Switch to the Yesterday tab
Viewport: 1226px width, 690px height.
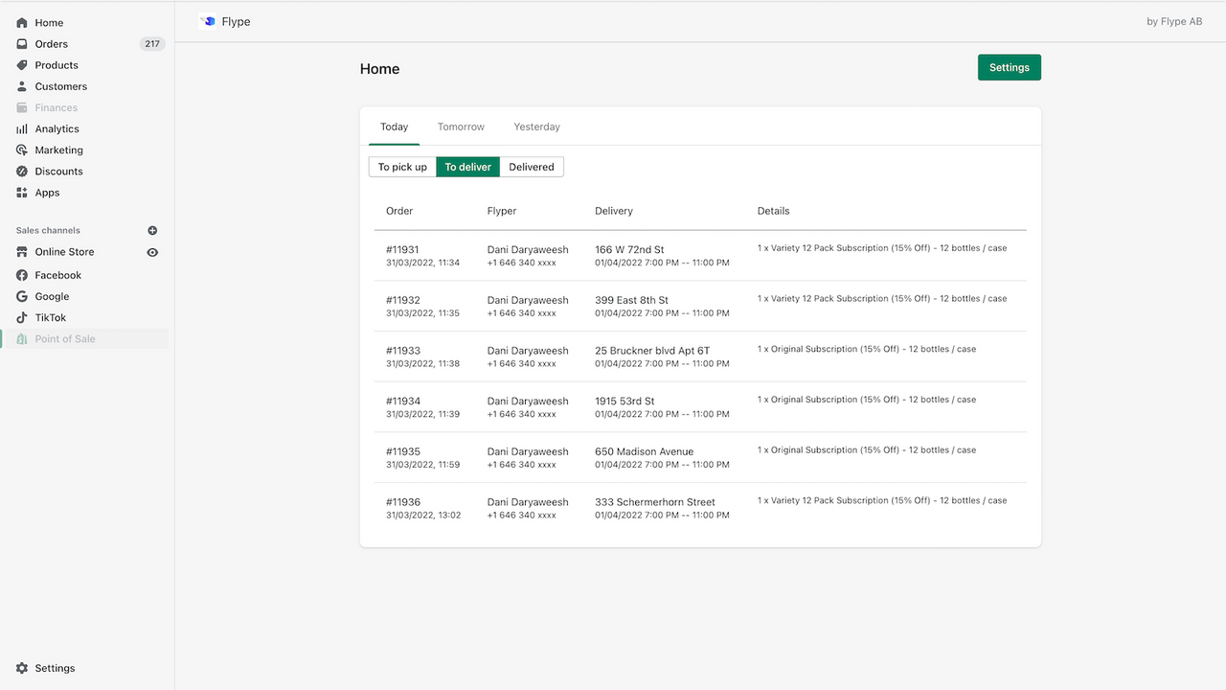pos(536,126)
